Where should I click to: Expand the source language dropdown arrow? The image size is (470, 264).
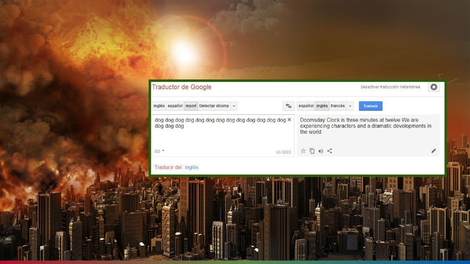tap(234, 106)
